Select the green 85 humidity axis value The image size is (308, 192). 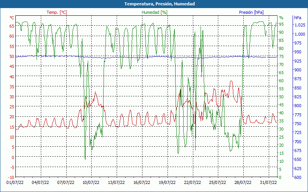tap(281, 40)
